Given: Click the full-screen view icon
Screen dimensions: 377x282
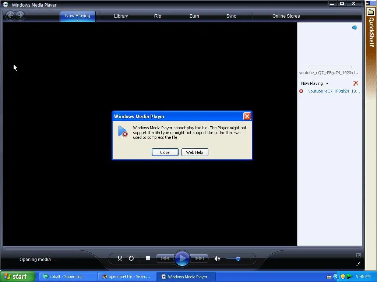Looking at the screenshot, I should (358, 256).
